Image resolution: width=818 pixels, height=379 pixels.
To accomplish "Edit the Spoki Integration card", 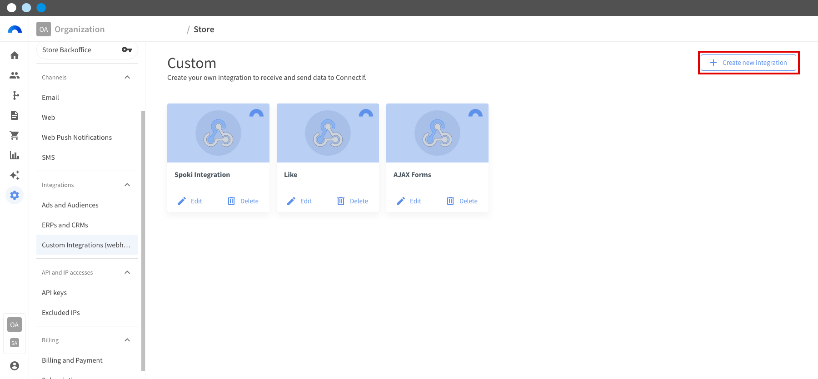I will [x=190, y=201].
